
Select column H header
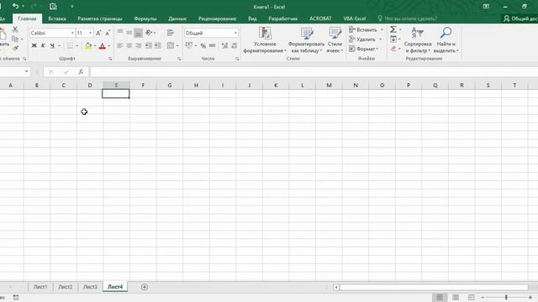coord(196,86)
